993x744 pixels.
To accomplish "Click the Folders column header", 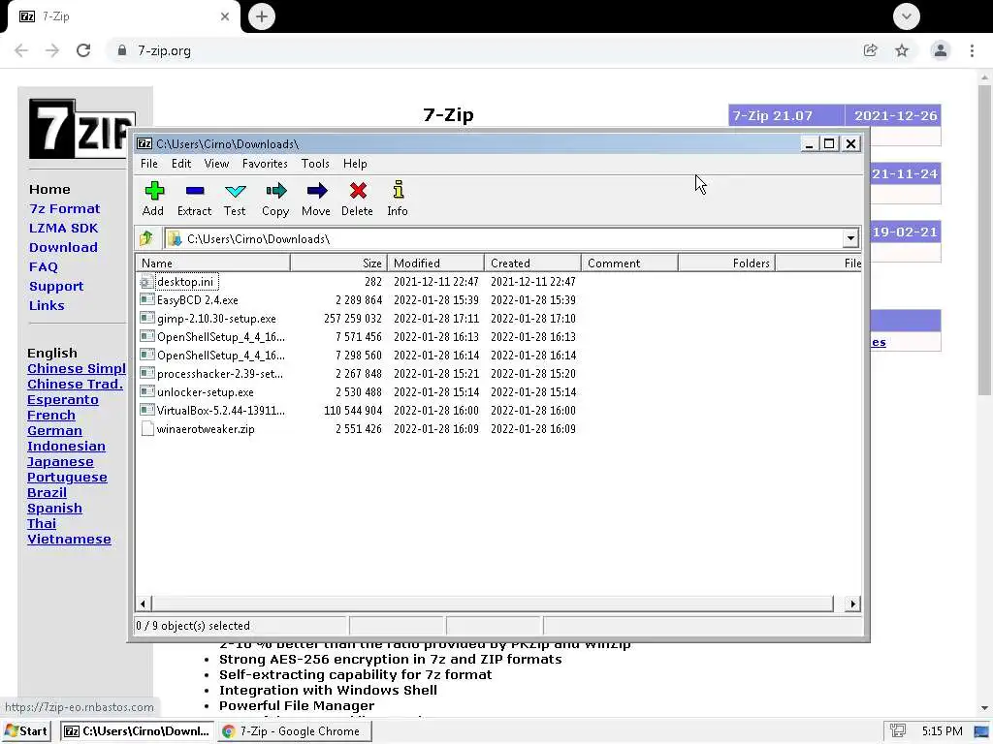I will pos(726,263).
